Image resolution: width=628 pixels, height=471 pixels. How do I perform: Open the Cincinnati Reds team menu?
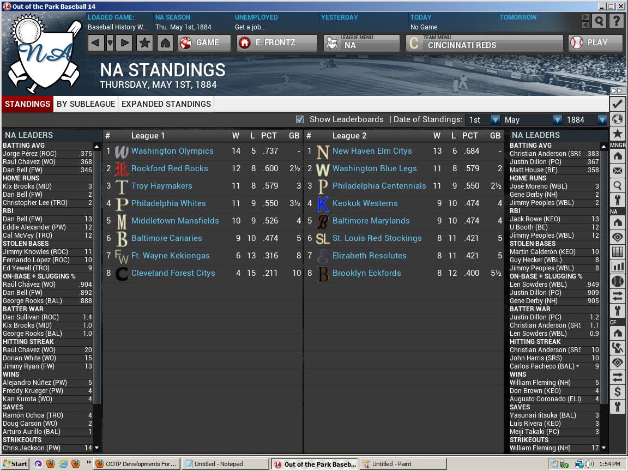[484, 43]
